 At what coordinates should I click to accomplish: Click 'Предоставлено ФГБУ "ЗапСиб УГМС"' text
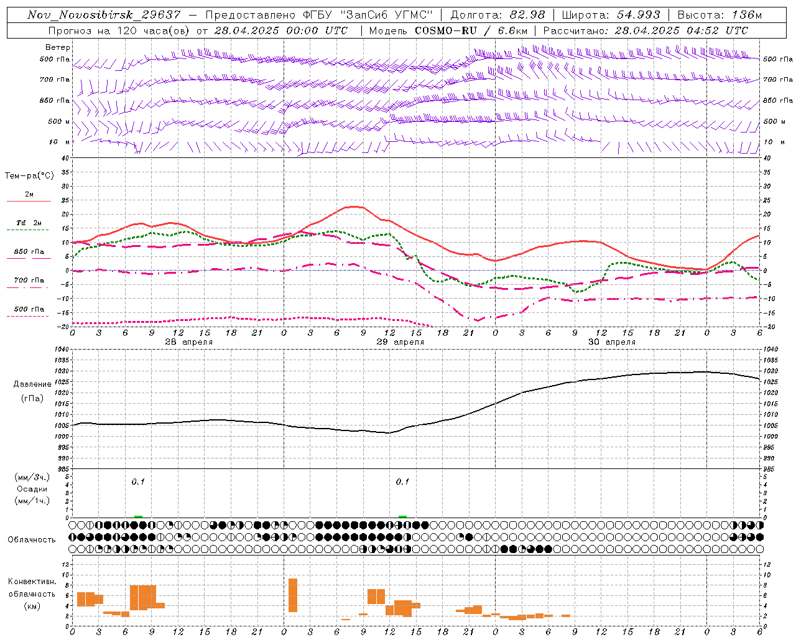pyautogui.click(x=319, y=15)
